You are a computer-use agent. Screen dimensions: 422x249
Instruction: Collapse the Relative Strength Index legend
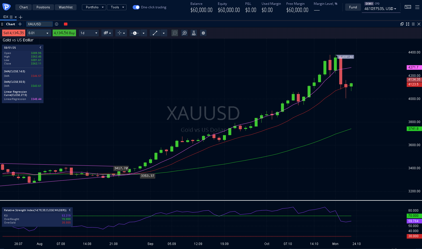click(x=70, y=210)
